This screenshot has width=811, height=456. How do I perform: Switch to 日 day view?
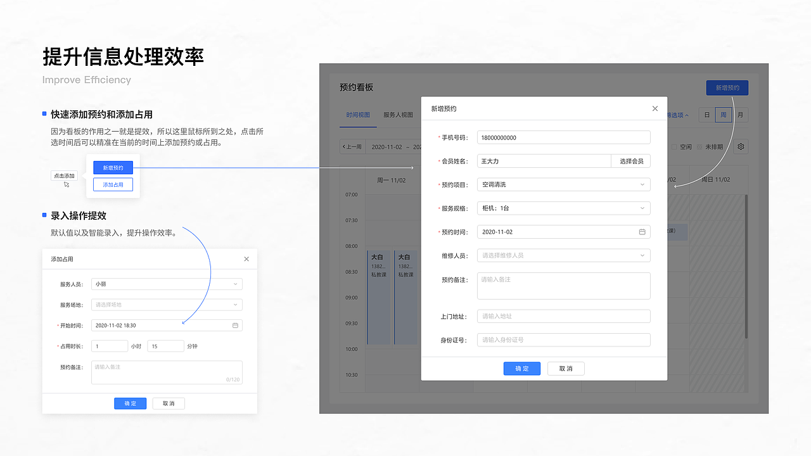point(706,115)
